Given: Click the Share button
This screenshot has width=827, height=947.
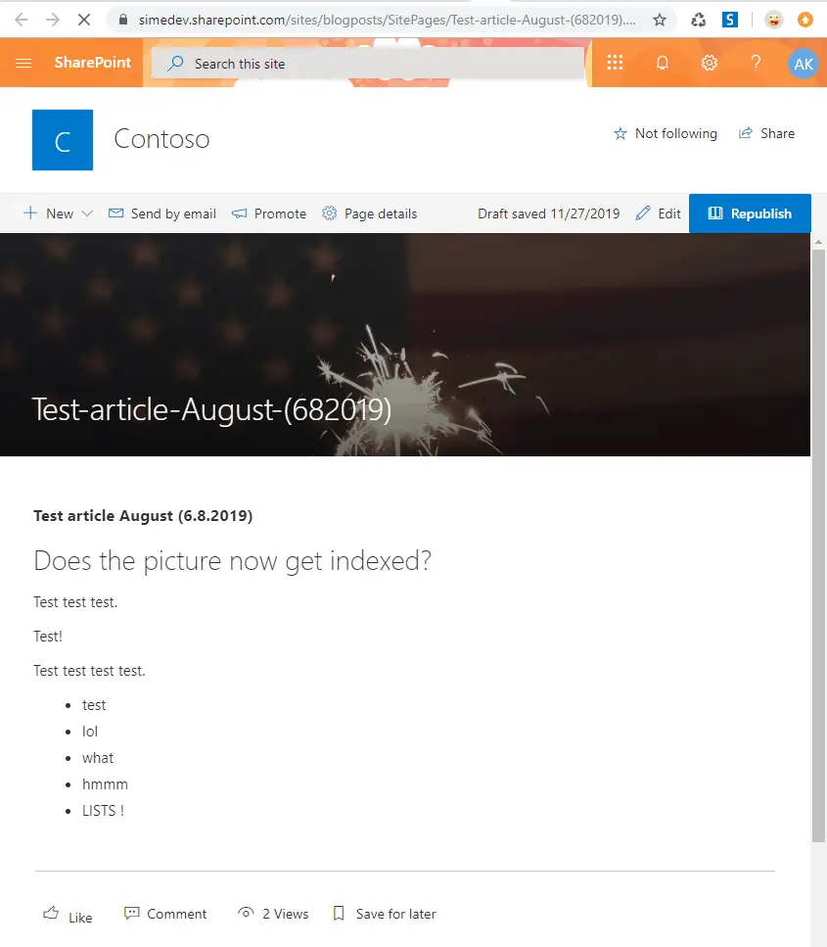Looking at the screenshot, I should point(767,134).
